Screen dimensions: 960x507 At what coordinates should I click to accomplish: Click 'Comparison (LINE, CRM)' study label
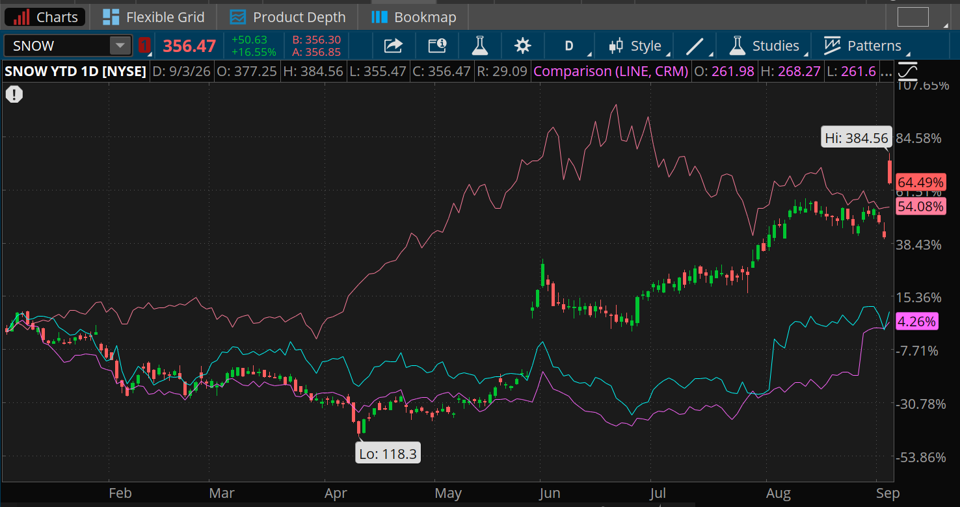point(611,71)
